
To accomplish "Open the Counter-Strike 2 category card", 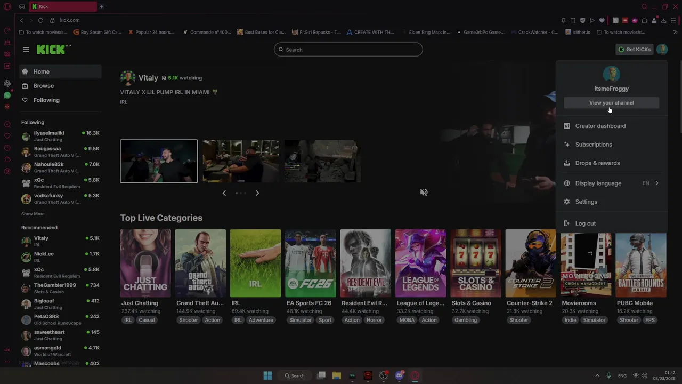I will pos(531,263).
